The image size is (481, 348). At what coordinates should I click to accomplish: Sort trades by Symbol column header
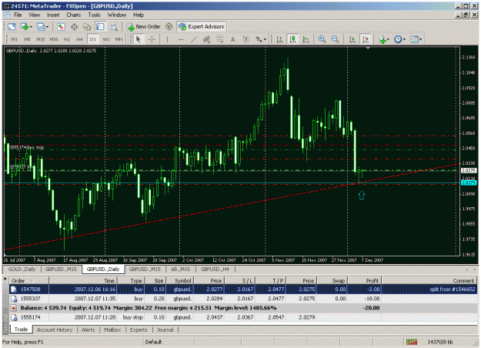(179, 280)
